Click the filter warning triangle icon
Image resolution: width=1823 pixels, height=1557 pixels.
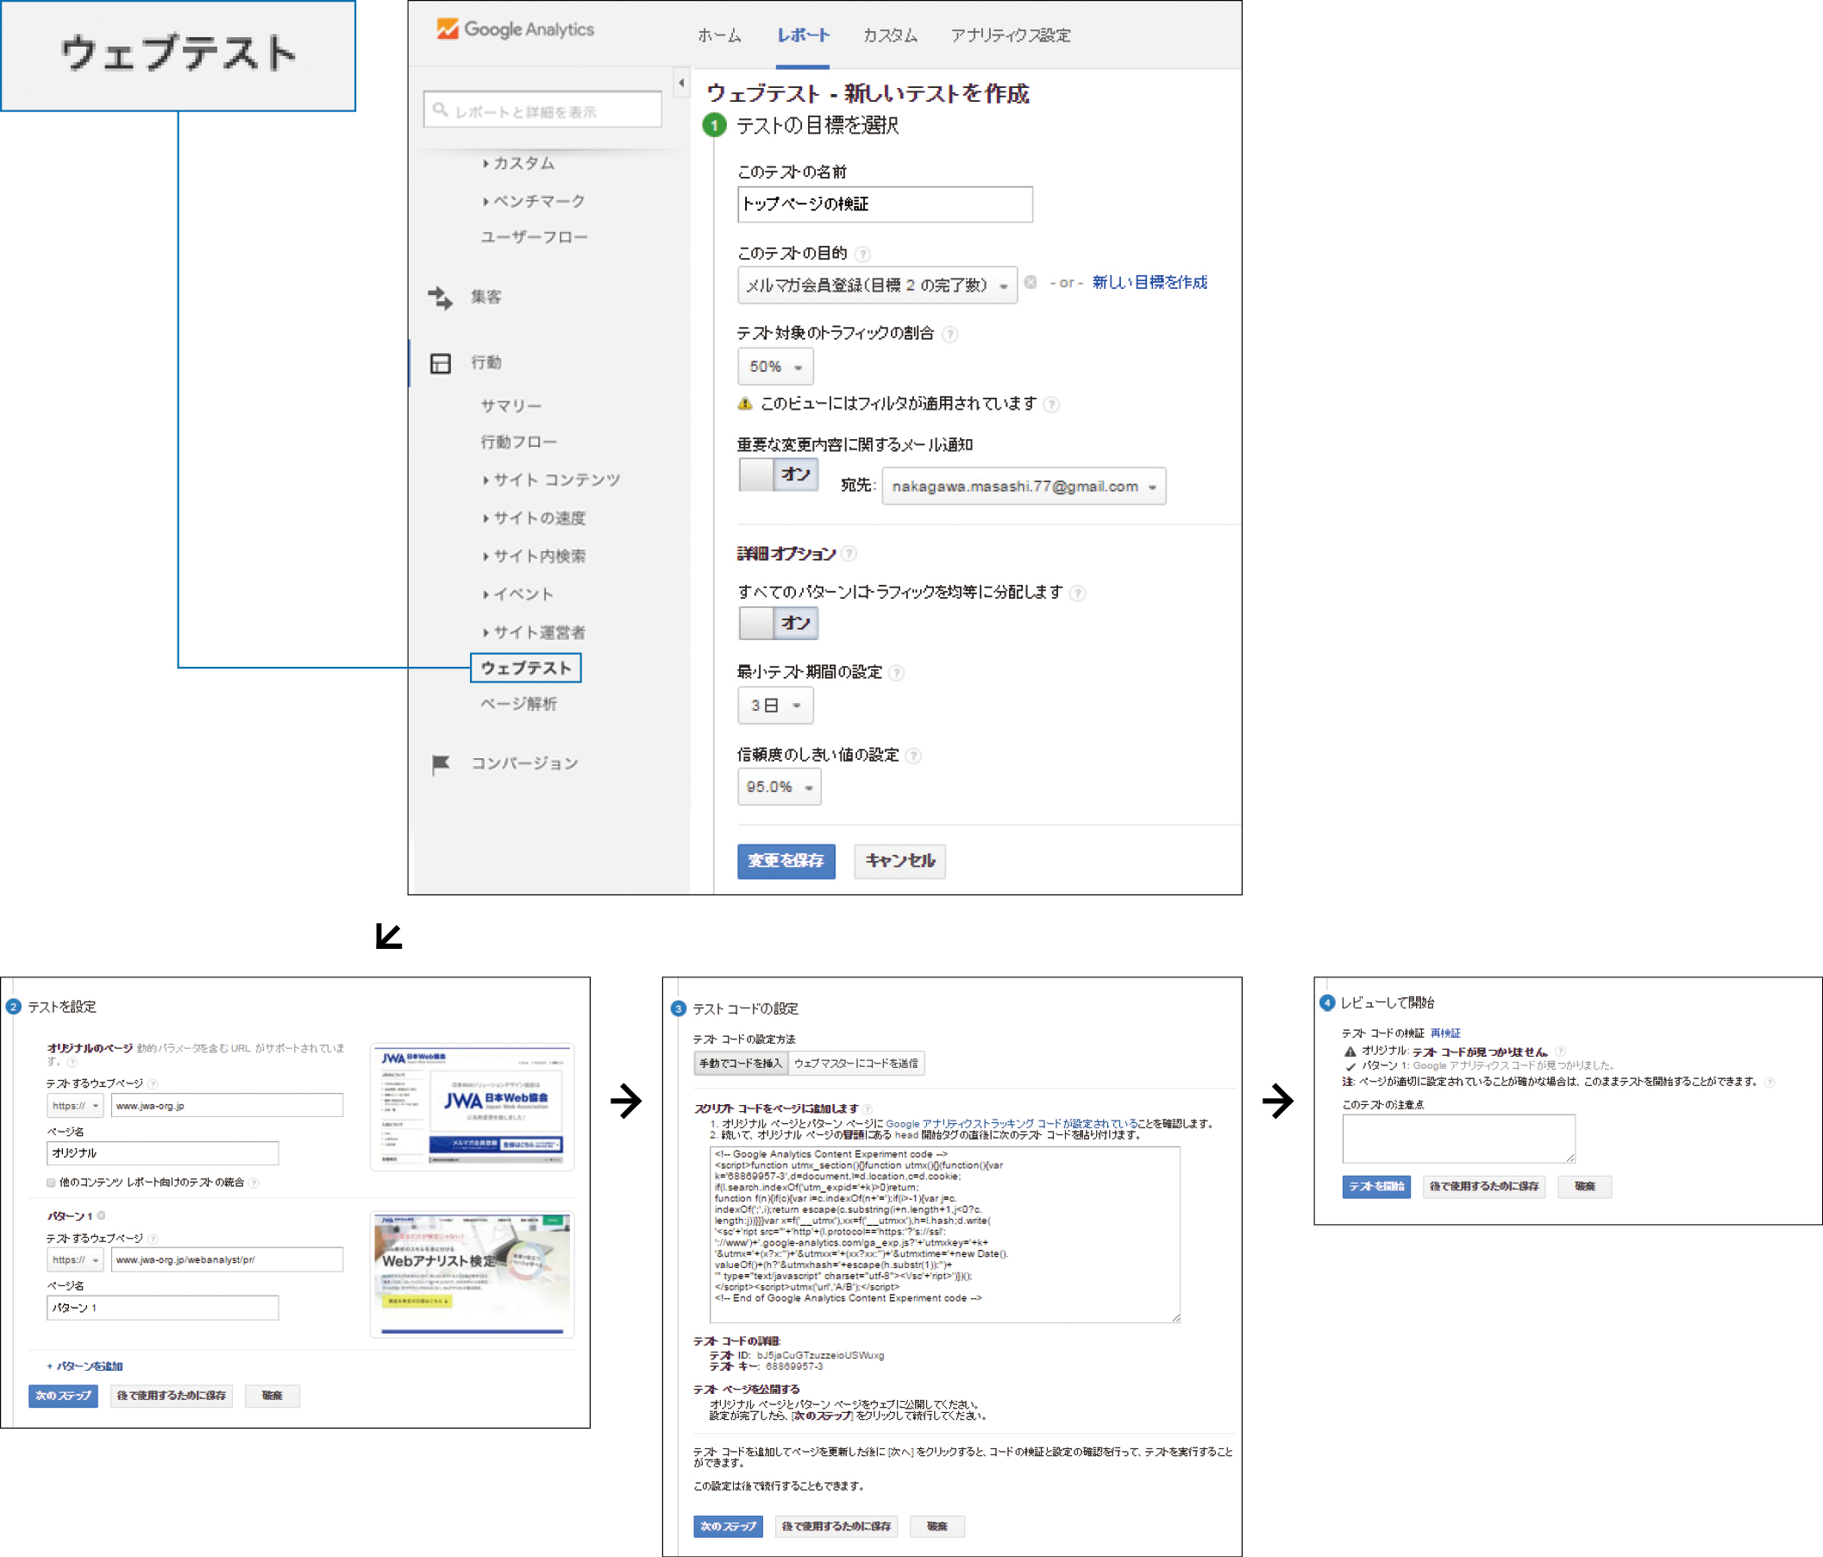point(745,403)
